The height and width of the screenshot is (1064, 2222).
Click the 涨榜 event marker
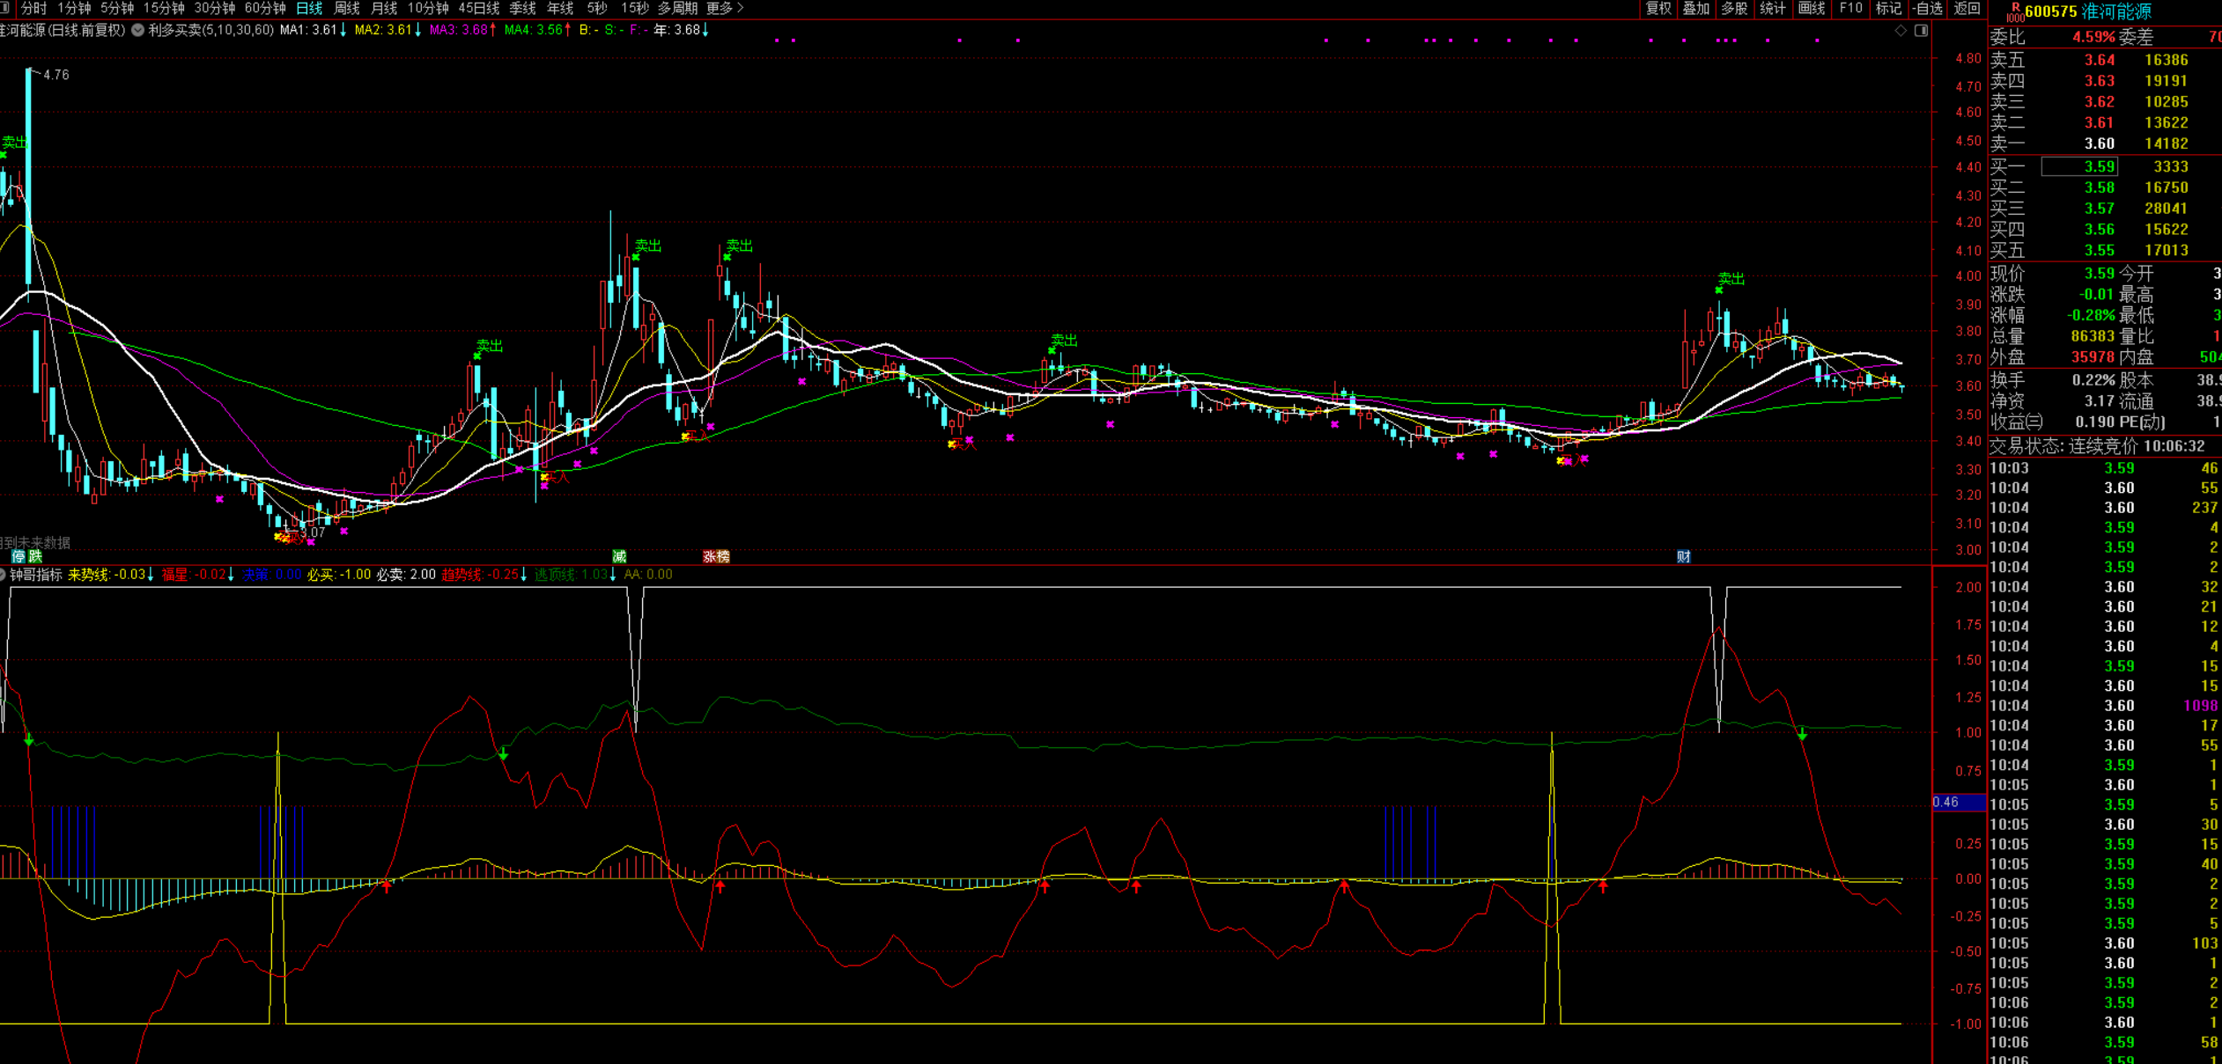pos(715,556)
